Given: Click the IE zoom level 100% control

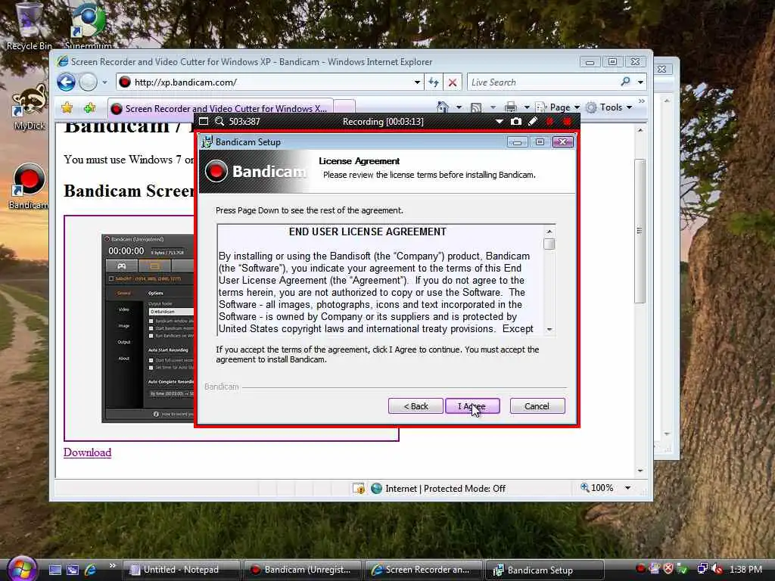Looking at the screenshot, I should tap(597, 488).
